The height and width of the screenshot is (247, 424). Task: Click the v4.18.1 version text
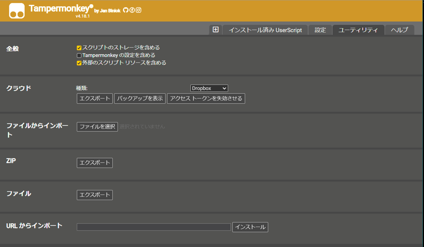[83, 17]
